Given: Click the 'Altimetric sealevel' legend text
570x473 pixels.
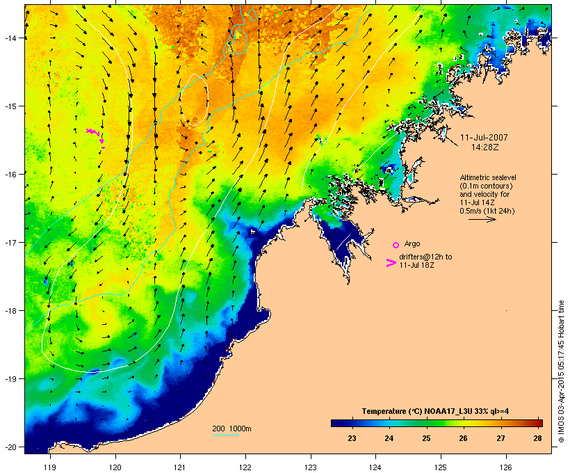Looking at the screenshot, I should click(488, 177).
